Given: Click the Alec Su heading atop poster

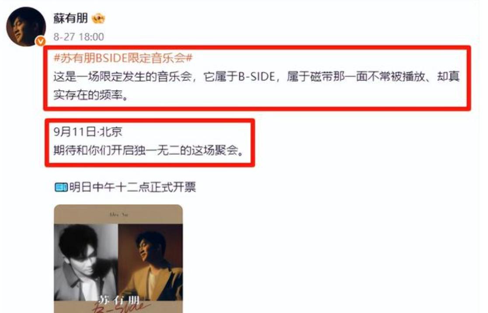Looking at the screenshot, I should [119, 214].
